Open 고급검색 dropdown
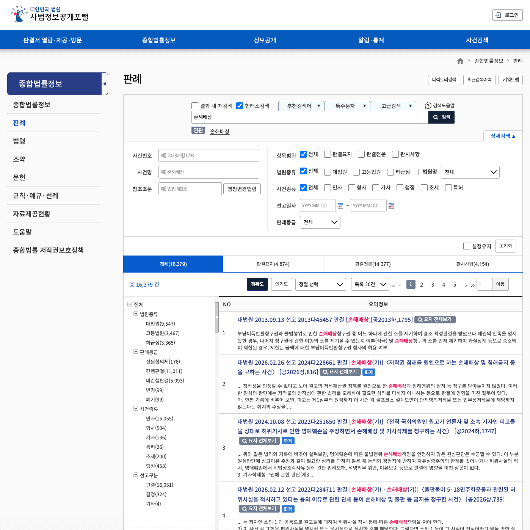 (393, 106)
